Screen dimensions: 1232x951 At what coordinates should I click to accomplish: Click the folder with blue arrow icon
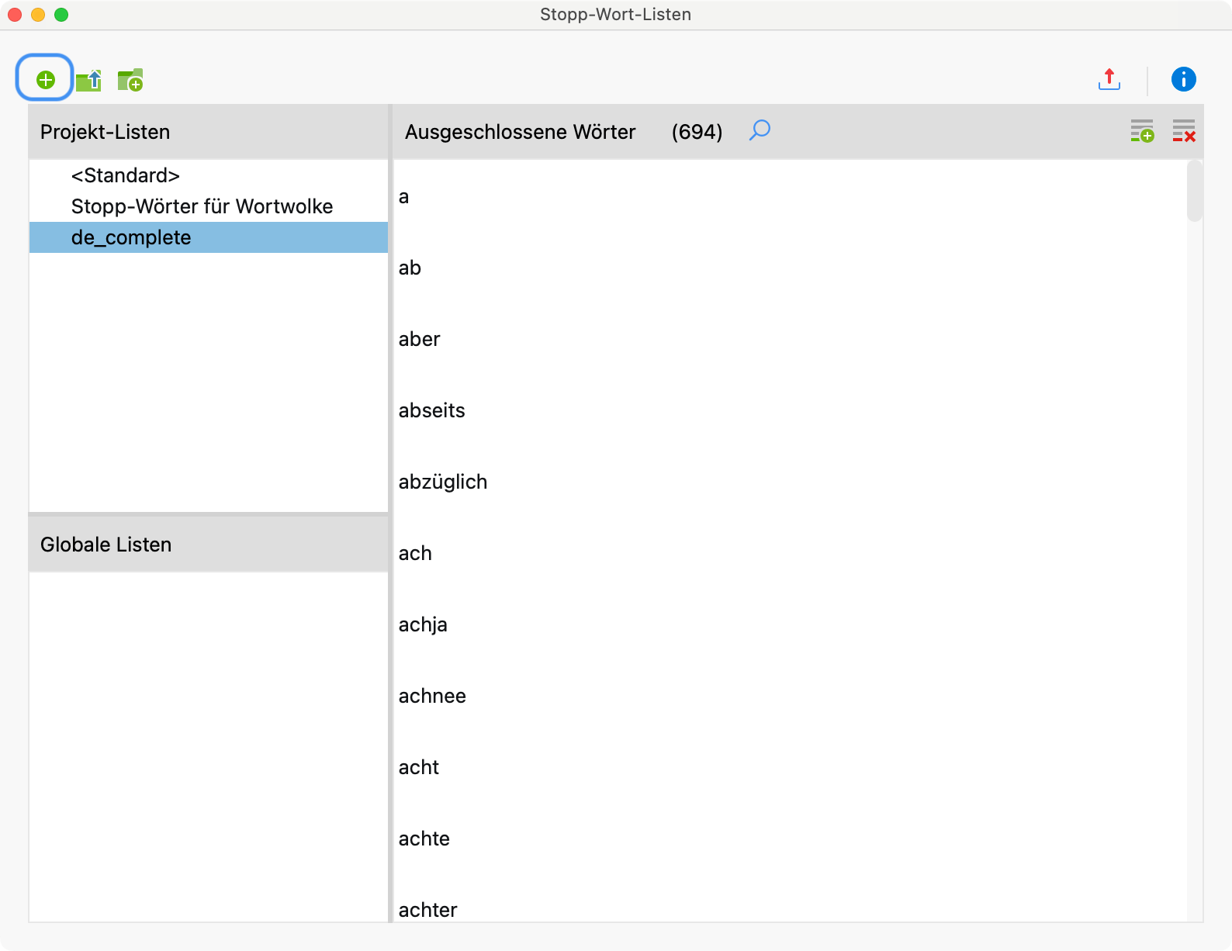coord(89,80)
